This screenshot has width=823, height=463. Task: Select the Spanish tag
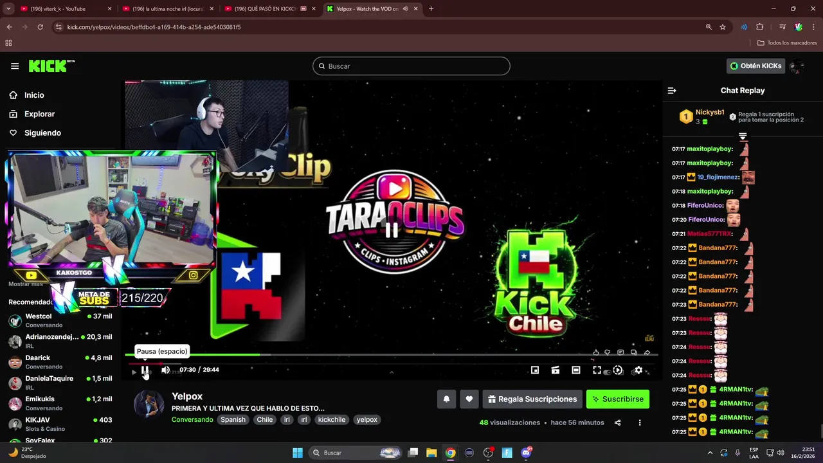click(x=233, y=419)
